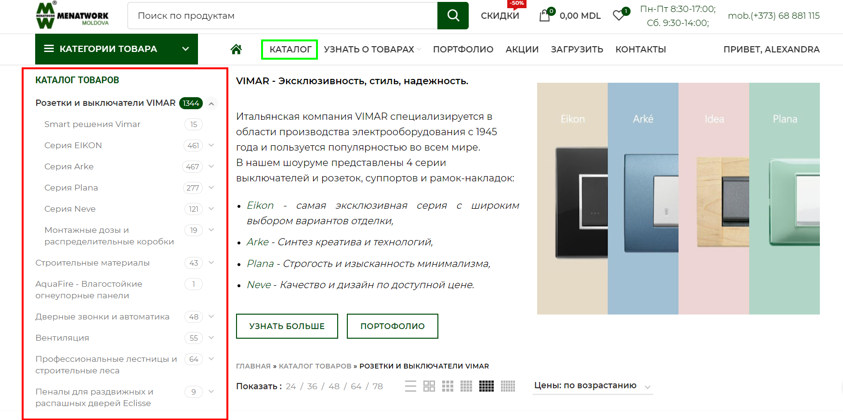
Task: Follow the Plana series link
Action: [260, 264]
